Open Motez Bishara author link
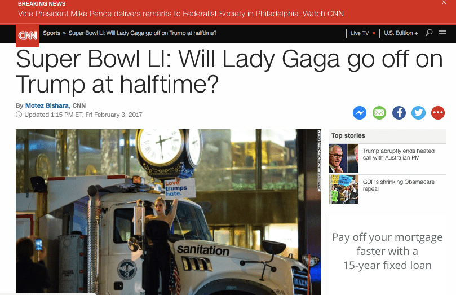Image resolution: width=456 pixels, height=295 pixels. coord(47,105)
